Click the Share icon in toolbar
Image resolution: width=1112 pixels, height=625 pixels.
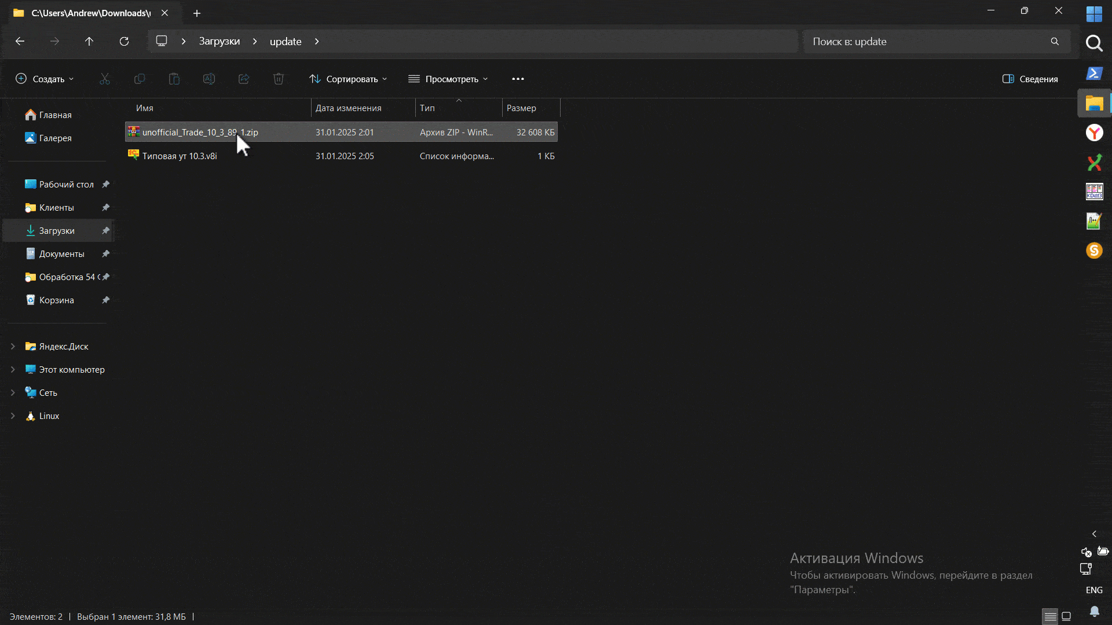click(x=244, y=79)
